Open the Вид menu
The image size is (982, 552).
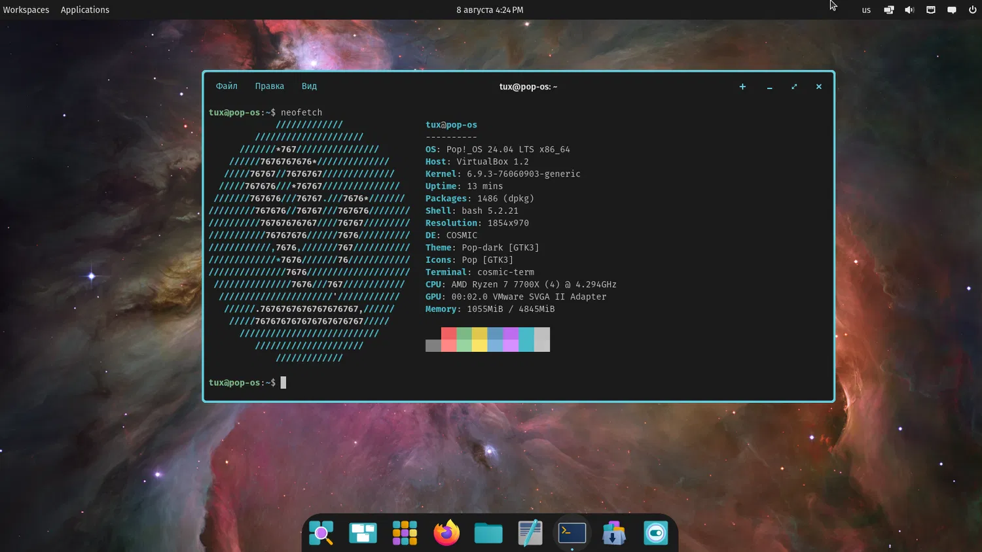tap(309, 86)
